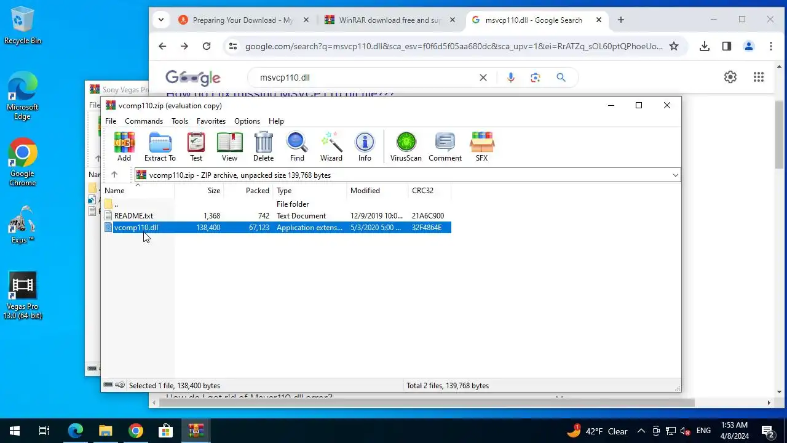Open the Options menu
Image resolution: width=787 pixels, height=443 pixels.
(247, 121)
